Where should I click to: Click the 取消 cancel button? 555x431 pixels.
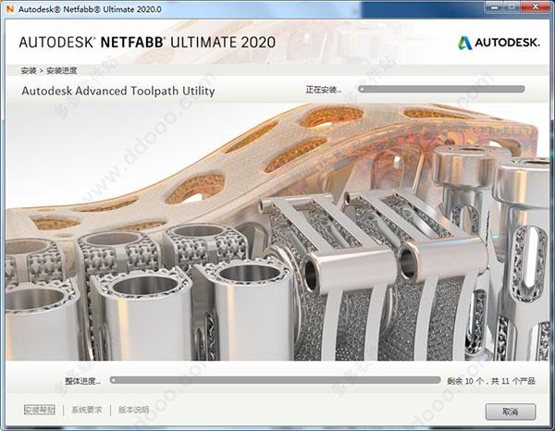(x=510, y=412)
